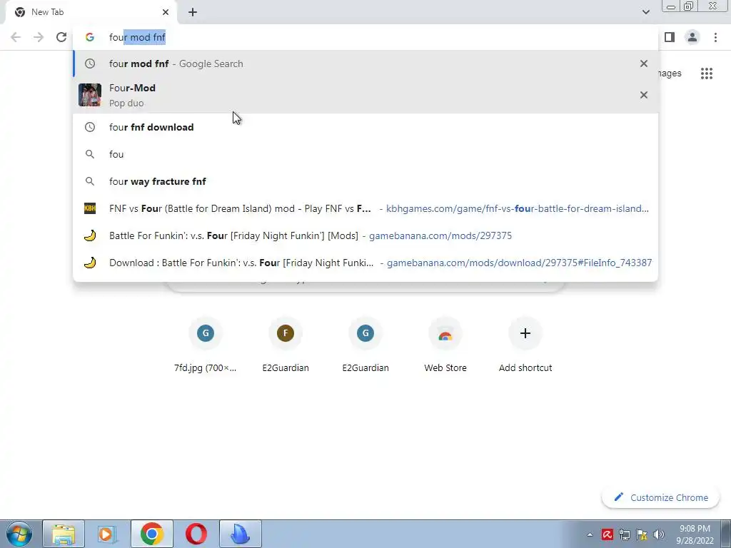Screen dimensions: 731x548
Task: Open the gamebanana Download FileInfo suggestion
Action: tap(365, 263)
